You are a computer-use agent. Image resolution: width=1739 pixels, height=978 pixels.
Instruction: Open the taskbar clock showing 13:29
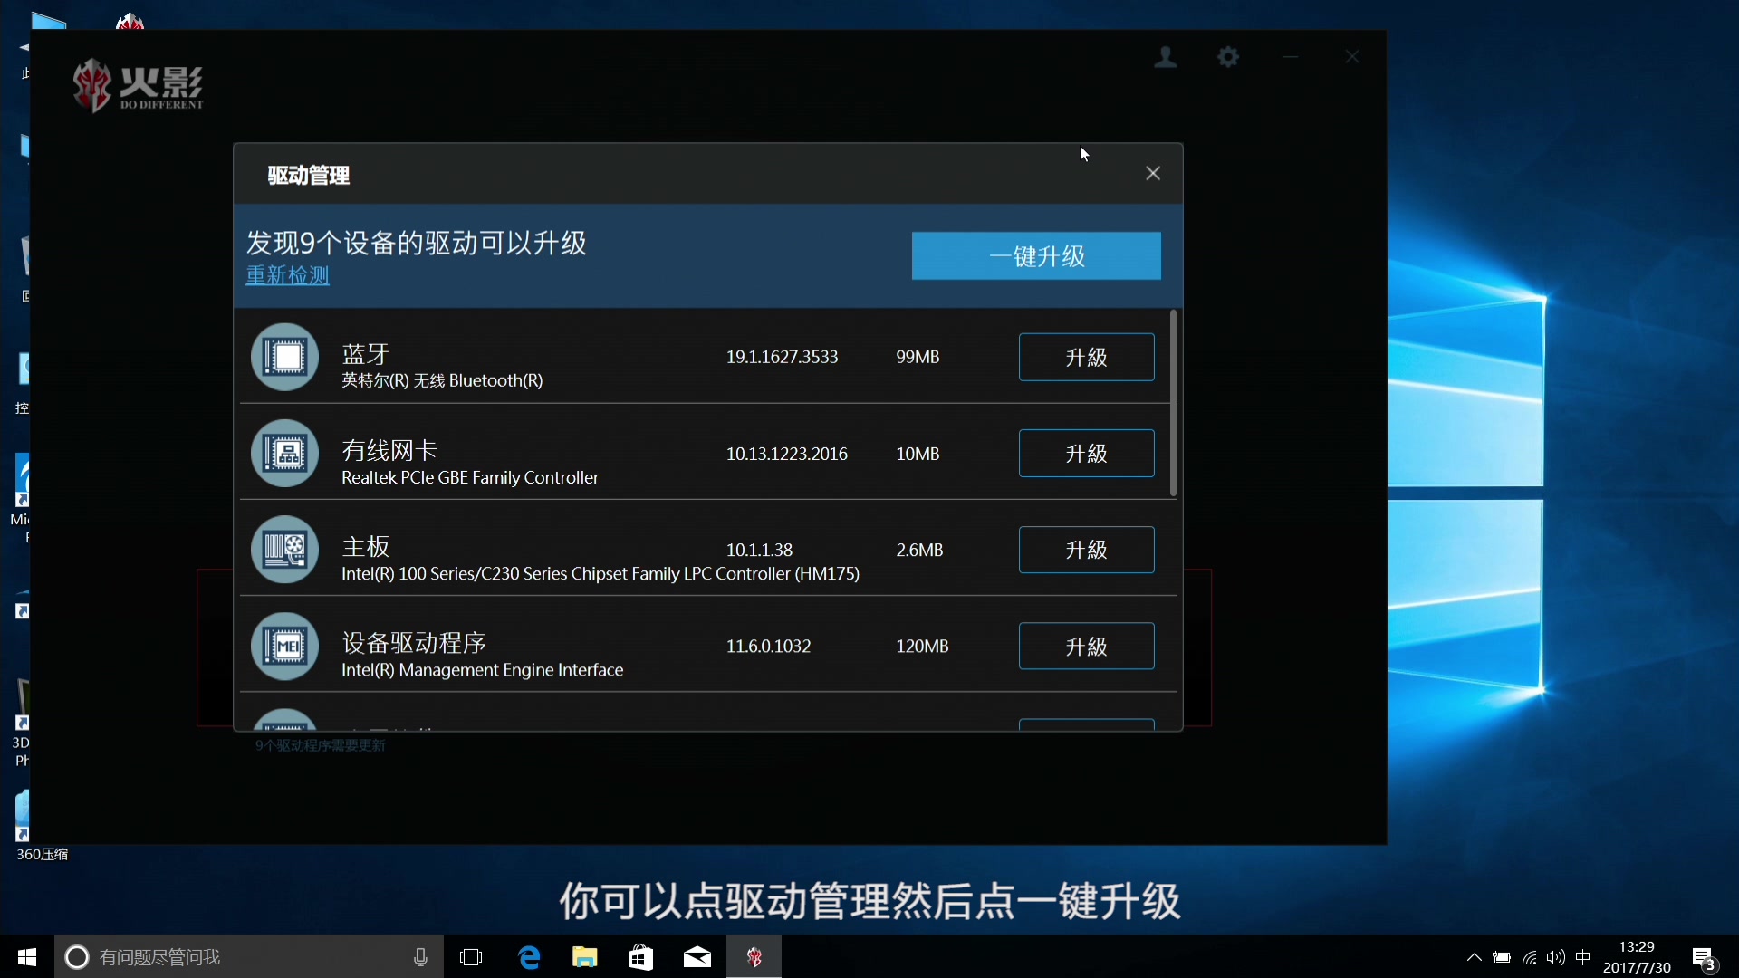point(1637,956)
